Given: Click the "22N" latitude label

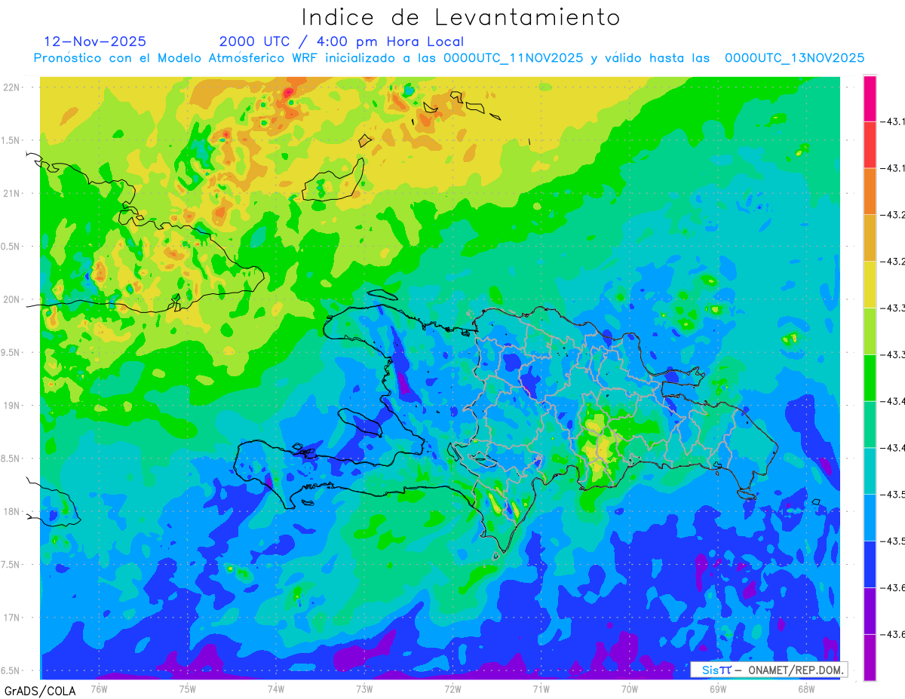Looking at the screenshot, I should [x=11, y=87].
